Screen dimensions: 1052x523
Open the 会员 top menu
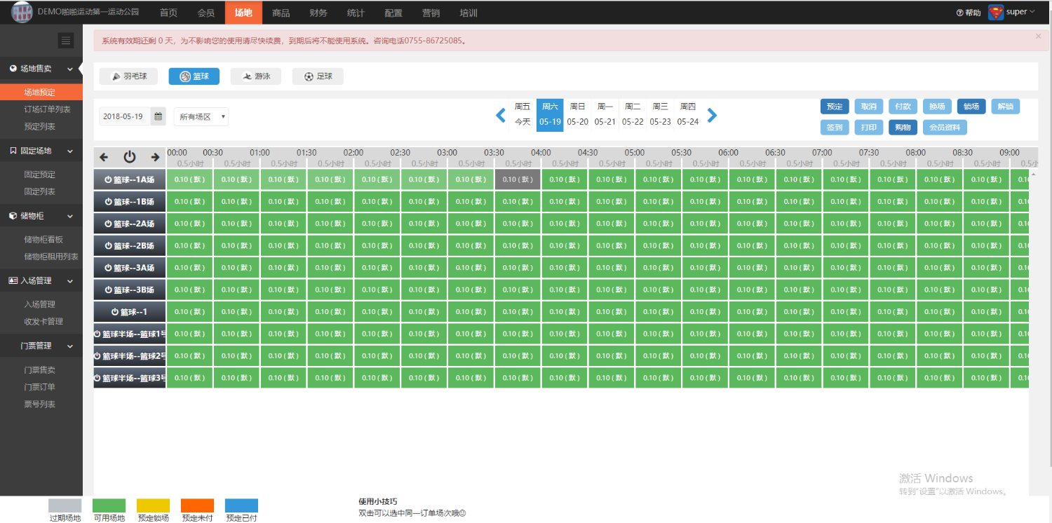(x=206, y=13)
